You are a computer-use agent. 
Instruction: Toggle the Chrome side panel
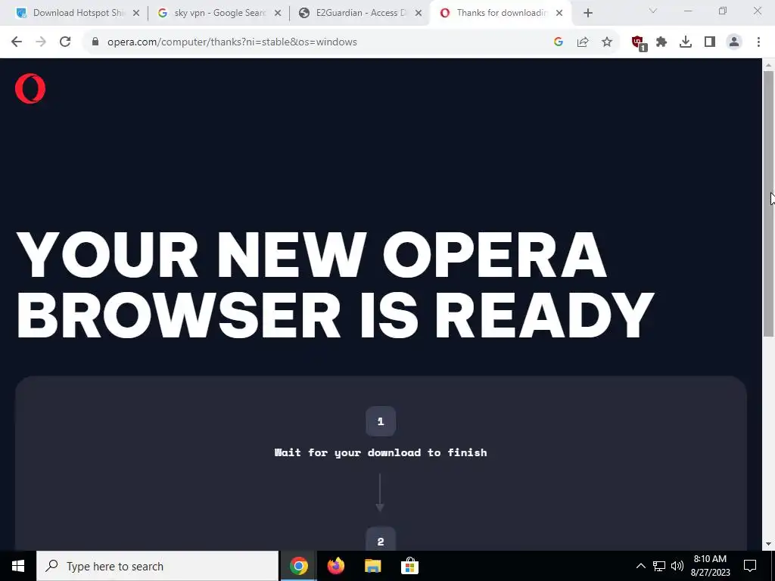pyautogui.click(x=710, y=42)
